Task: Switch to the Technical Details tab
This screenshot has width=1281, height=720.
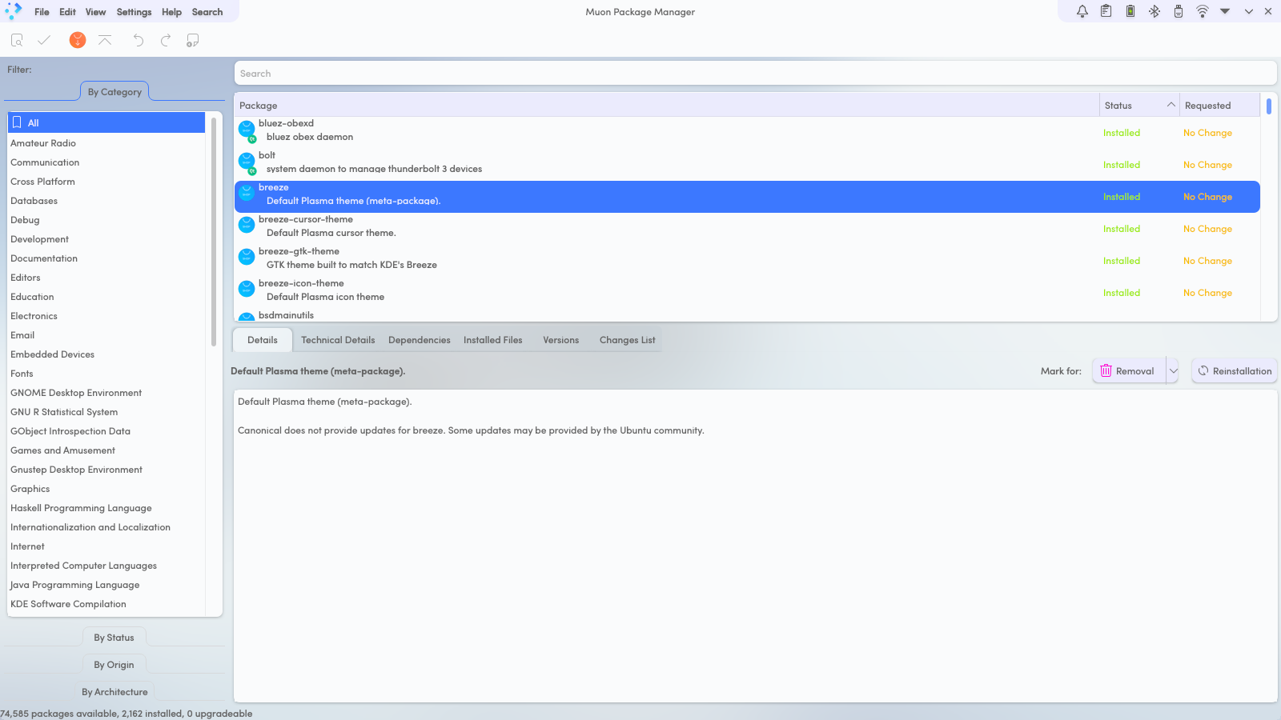Action: [x=338, y=340]
